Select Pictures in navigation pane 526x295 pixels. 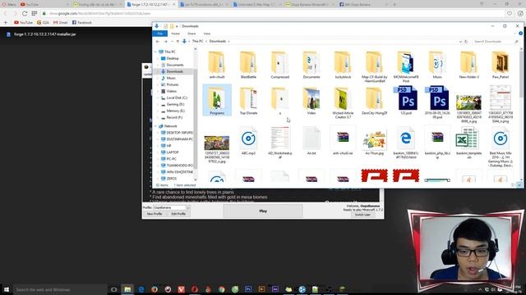point(173,84)
